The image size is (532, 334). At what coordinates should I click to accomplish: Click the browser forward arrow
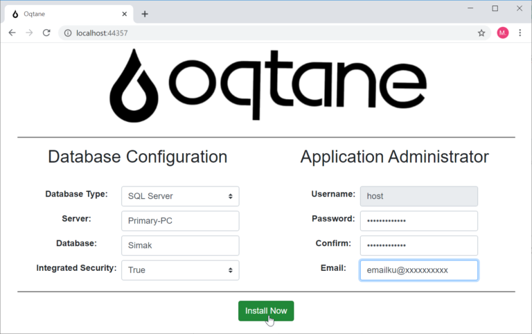tap(29, 33)
